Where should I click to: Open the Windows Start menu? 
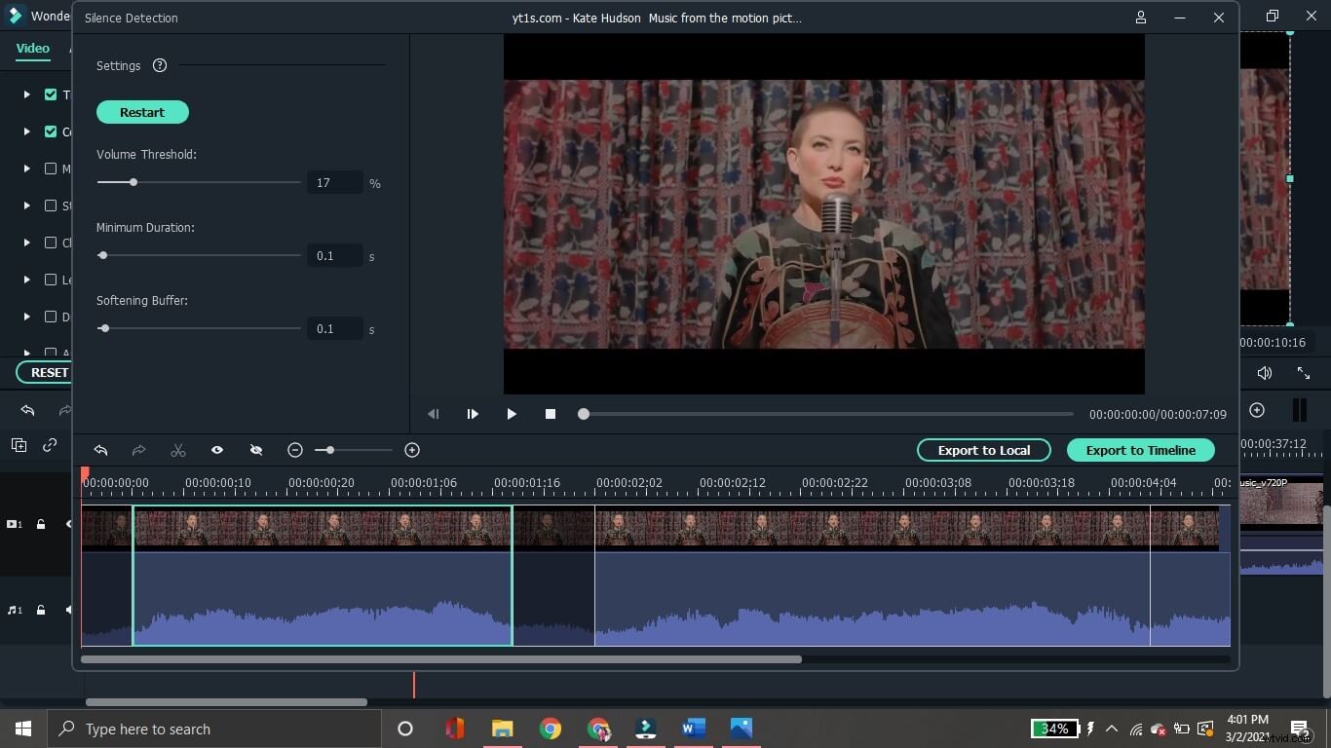coord(22,729)
